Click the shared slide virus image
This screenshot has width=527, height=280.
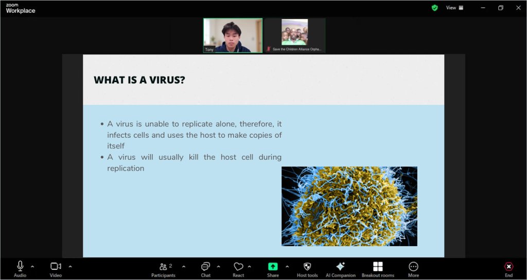click(349, 206)
